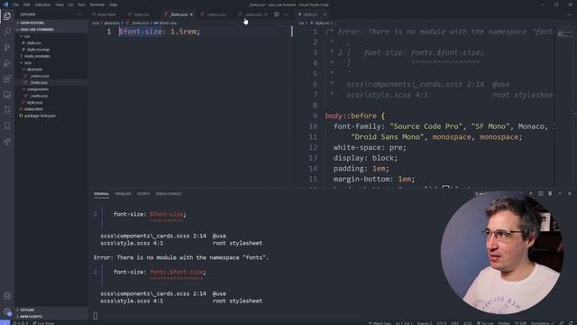Image resolution: width=577 pixels, height=325 pixels.
Task: Open the Source Control view
Action: (x=7, y=48)
